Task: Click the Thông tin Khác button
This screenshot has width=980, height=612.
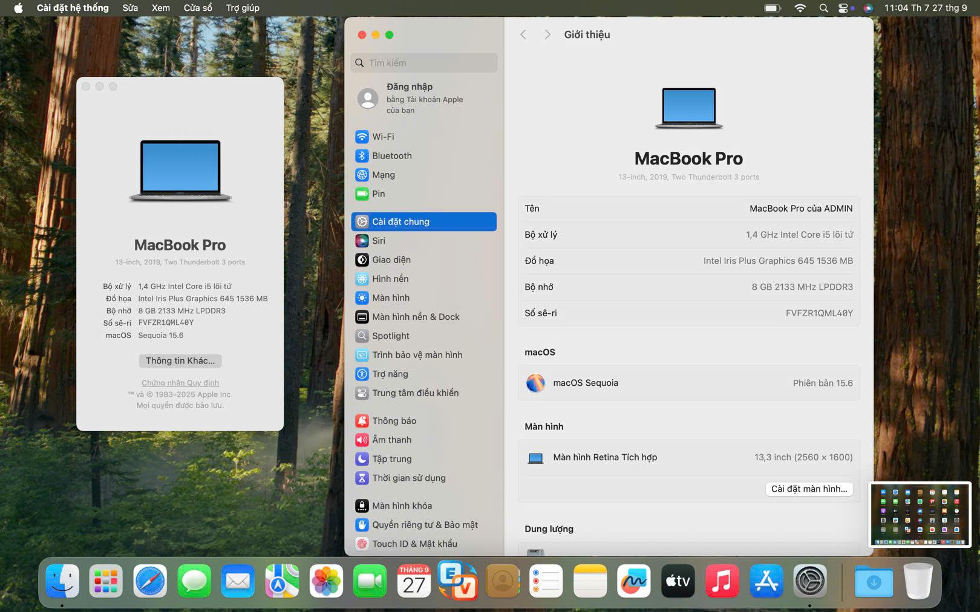Action: click(x=180, y=360)
